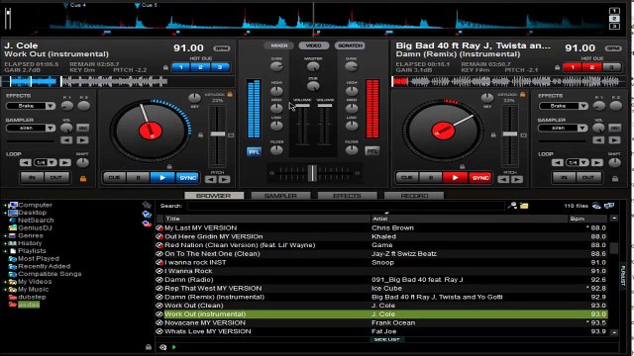Open left deck loop length dropdown
The width and height of the screenshot is (634, 356).
[52, 162]
